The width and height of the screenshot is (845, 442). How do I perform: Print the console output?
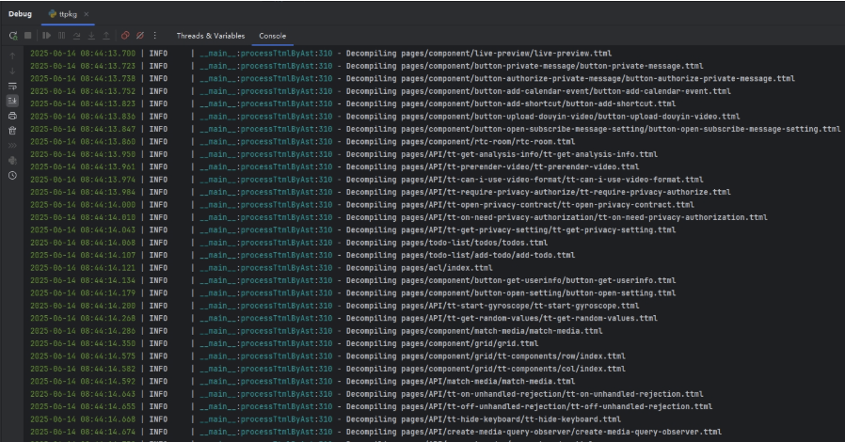pyautogui.click(x=12, y=116)
